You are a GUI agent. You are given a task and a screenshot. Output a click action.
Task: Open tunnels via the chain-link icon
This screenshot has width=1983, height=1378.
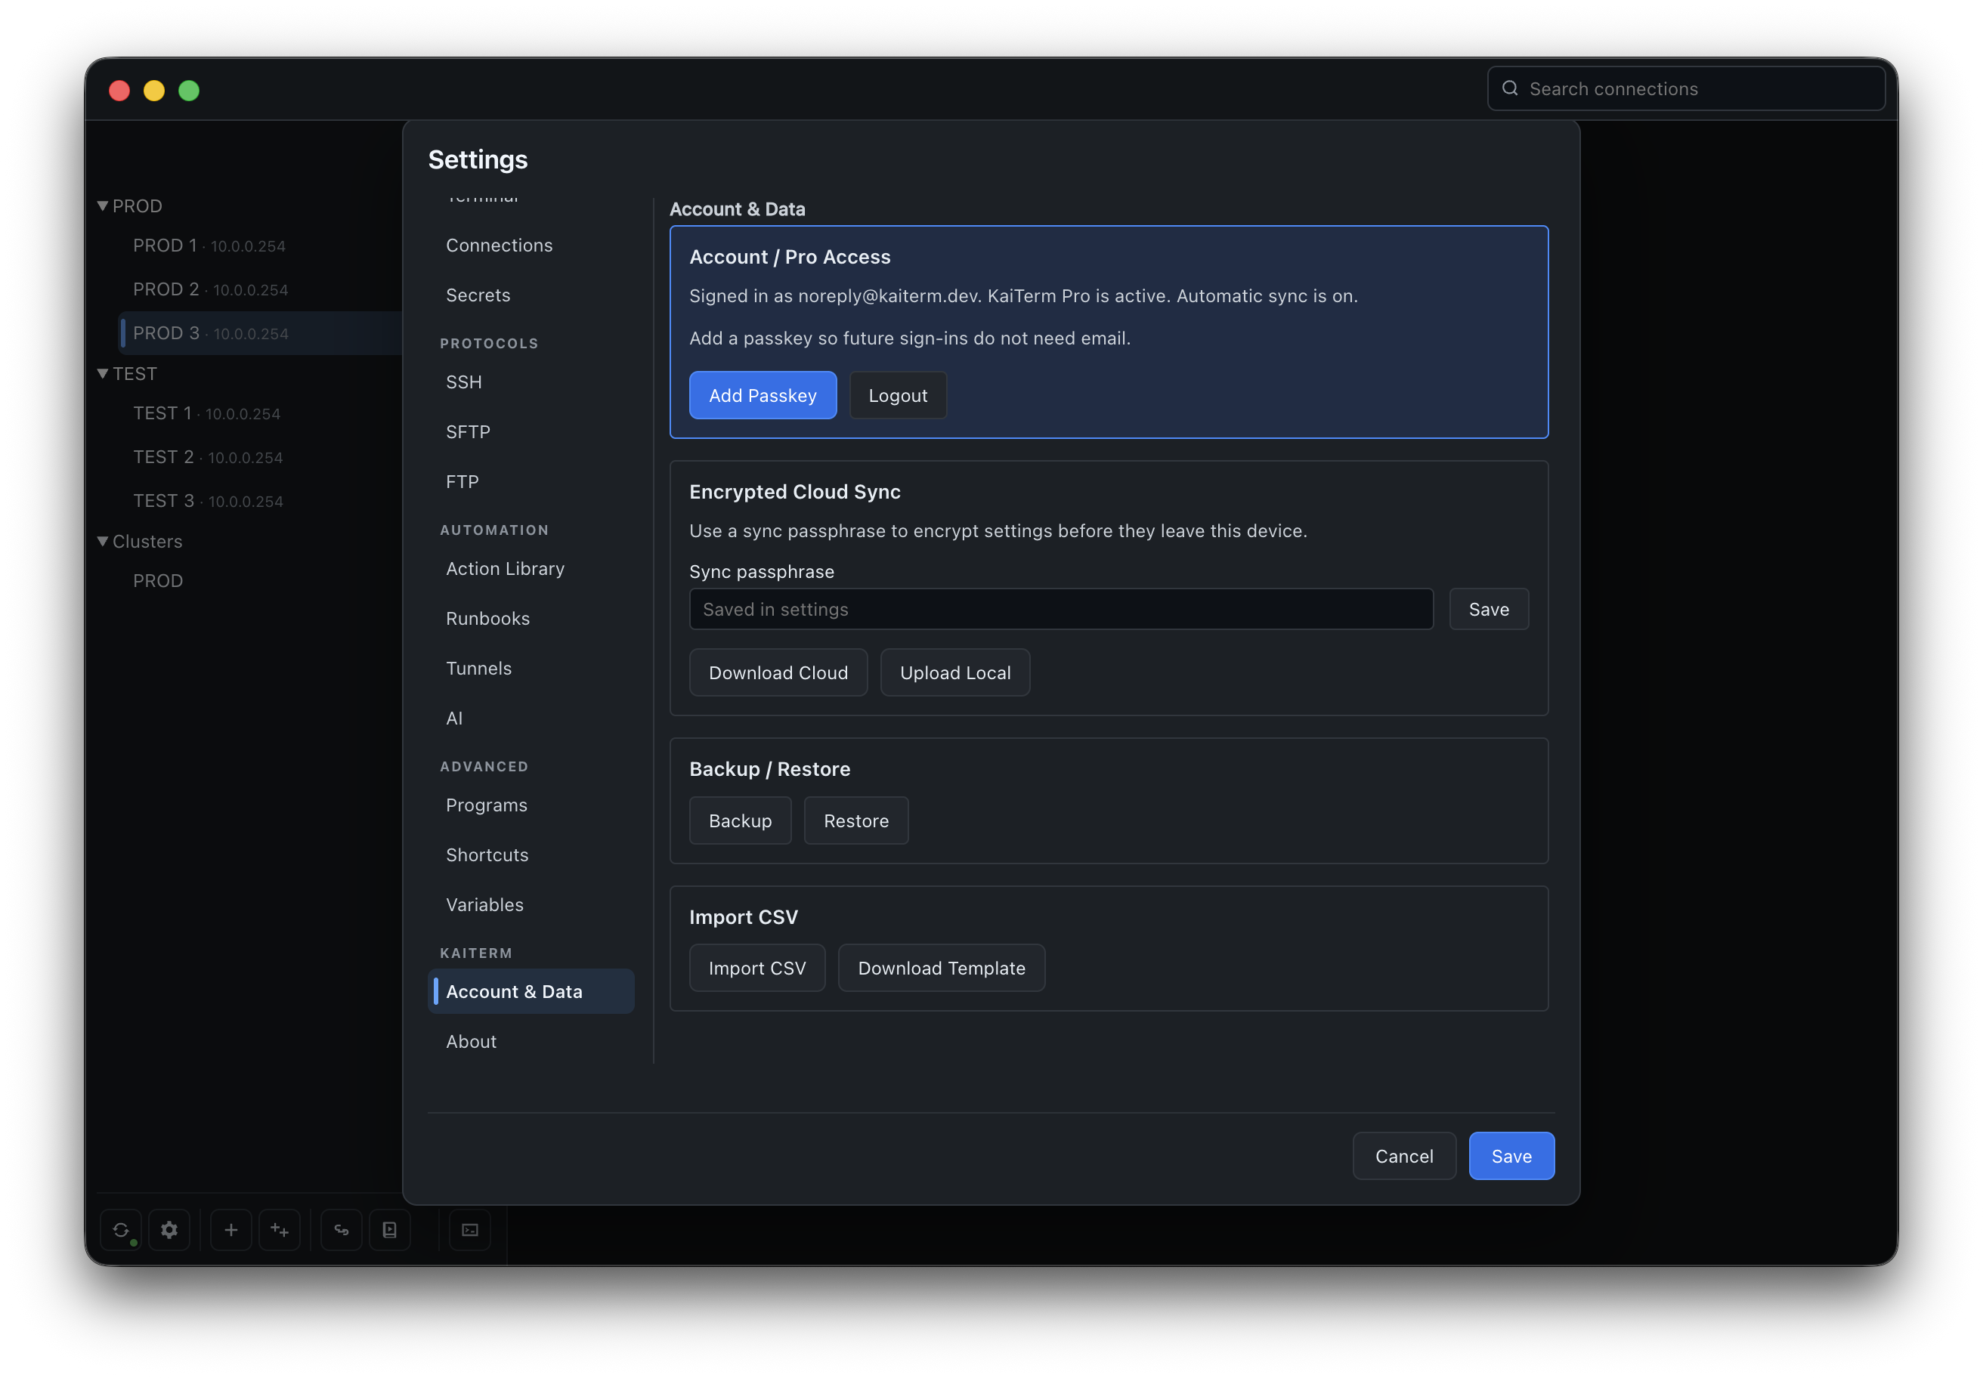[x=341, y=1229]
